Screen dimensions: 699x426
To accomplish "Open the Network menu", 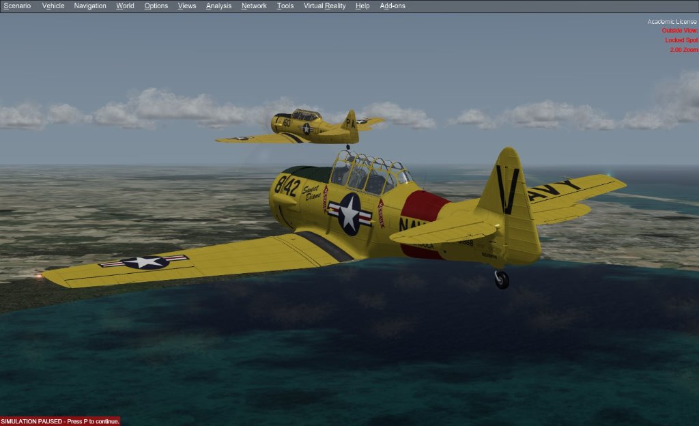I will [x=254, y=5].
